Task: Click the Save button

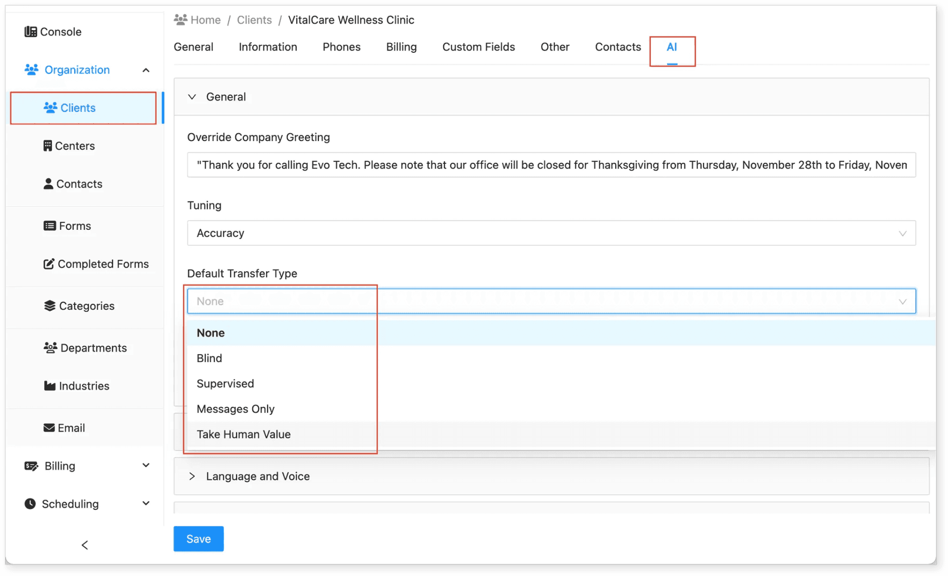Action: tap(198, 539)
